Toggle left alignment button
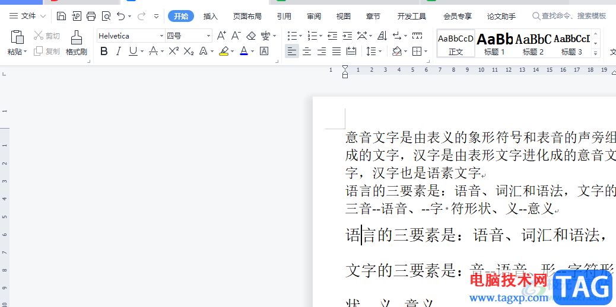 pos(291,51)
